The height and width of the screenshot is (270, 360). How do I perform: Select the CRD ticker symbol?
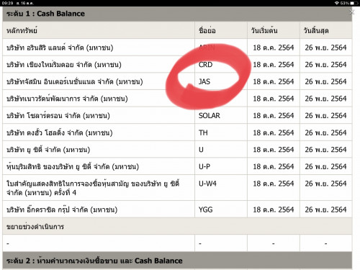coord(205,65)
